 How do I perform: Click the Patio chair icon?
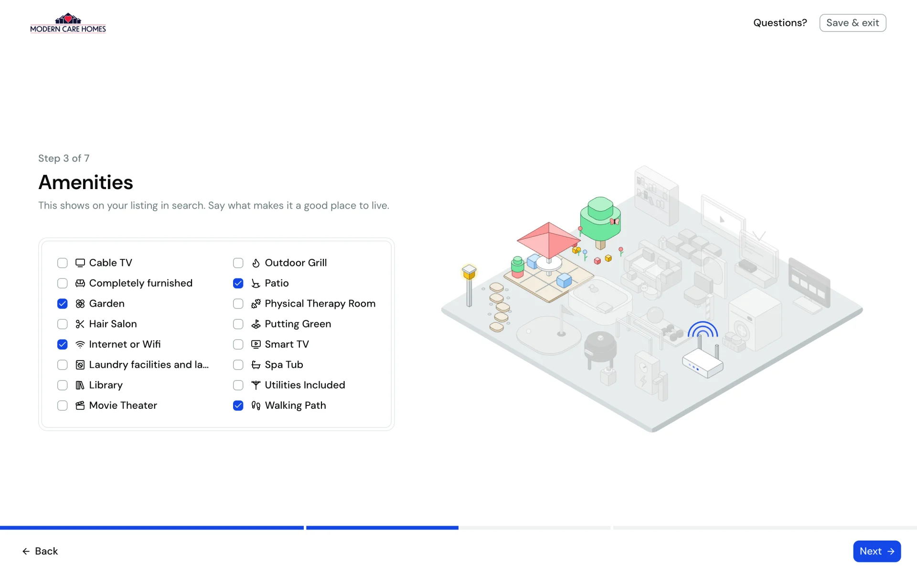click(x=256, y=283)
